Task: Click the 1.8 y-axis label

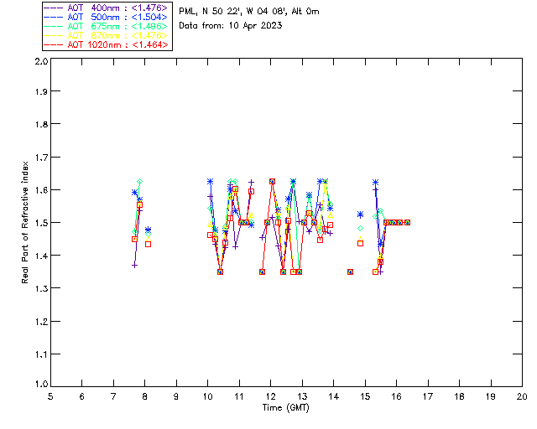Action: pos(41,124)
